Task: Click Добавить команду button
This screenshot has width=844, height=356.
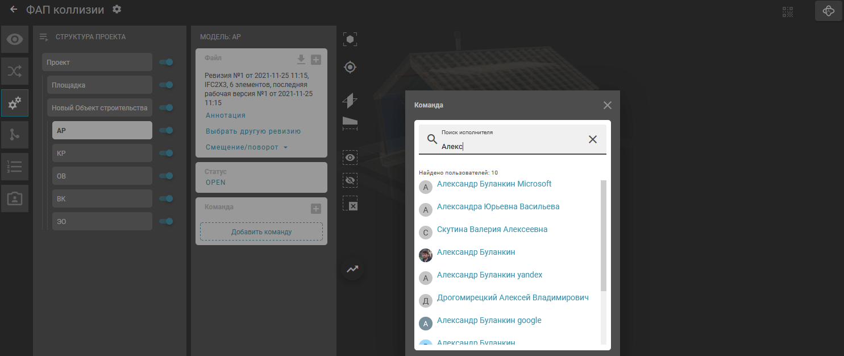Action: click(261, 231)
